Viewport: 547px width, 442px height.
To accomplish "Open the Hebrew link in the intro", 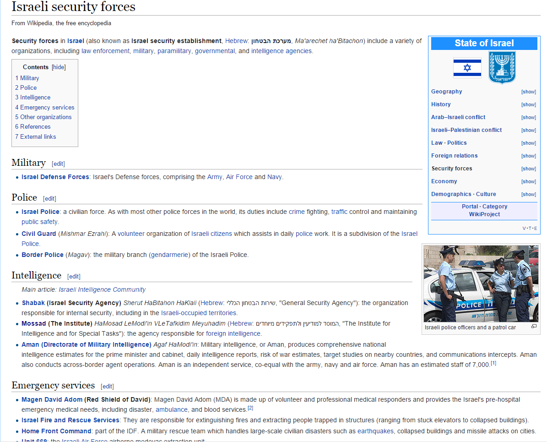I will coord(236,41).
